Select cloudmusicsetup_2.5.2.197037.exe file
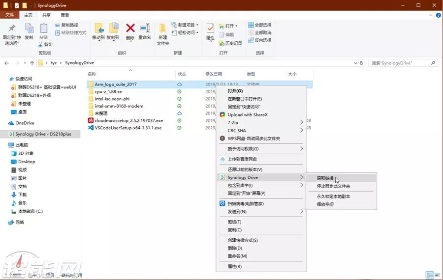The width and height of the screenshot is (443, 280). pos(129,120)
